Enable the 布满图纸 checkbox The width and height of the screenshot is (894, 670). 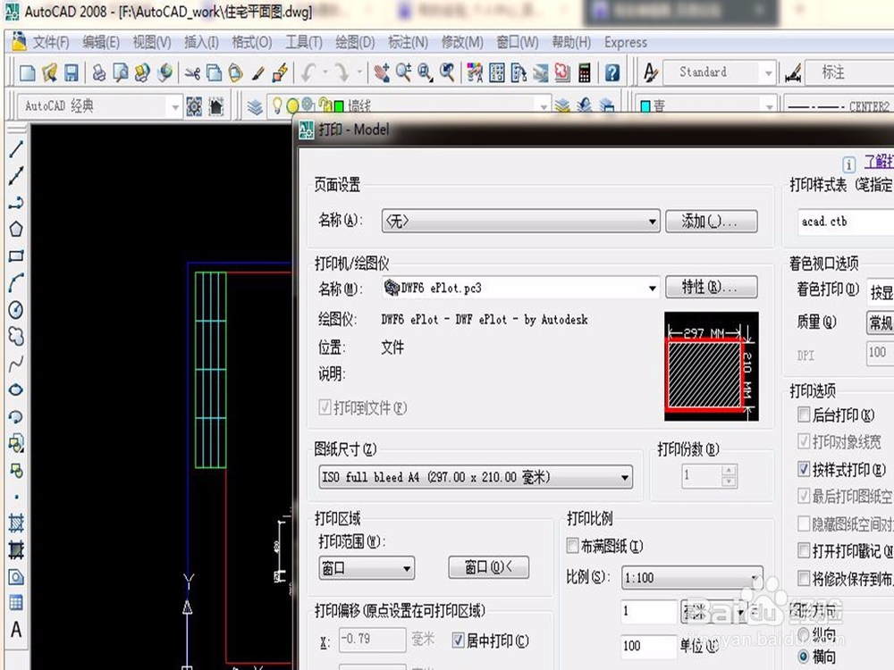[572, 546]
